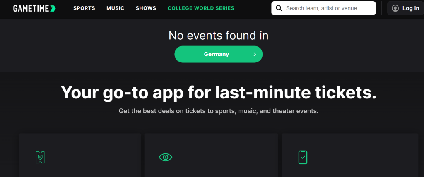Open the Sports menu

[x=84, y=8]
